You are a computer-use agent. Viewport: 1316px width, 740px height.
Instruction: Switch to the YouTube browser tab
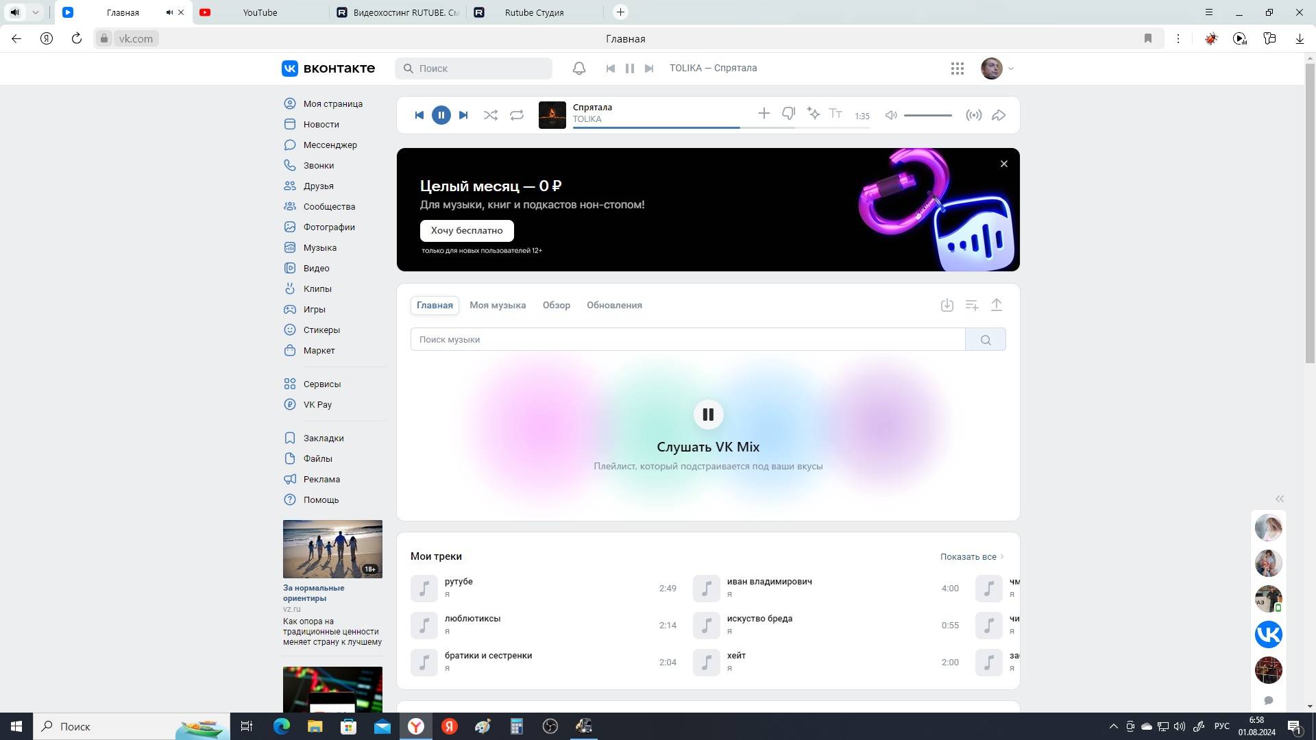(260, 12)
